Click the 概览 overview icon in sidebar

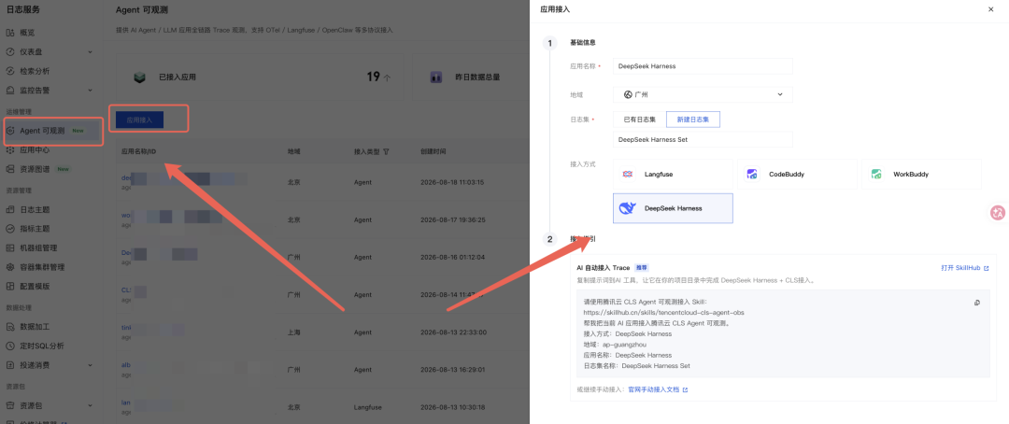(10, 32)
